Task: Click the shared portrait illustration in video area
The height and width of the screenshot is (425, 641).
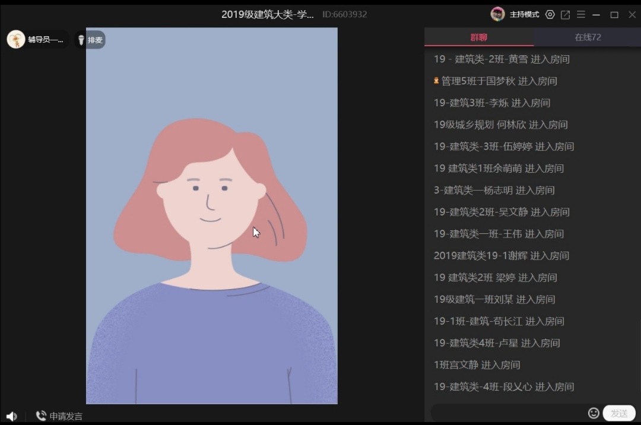Action: click(212, 216)
